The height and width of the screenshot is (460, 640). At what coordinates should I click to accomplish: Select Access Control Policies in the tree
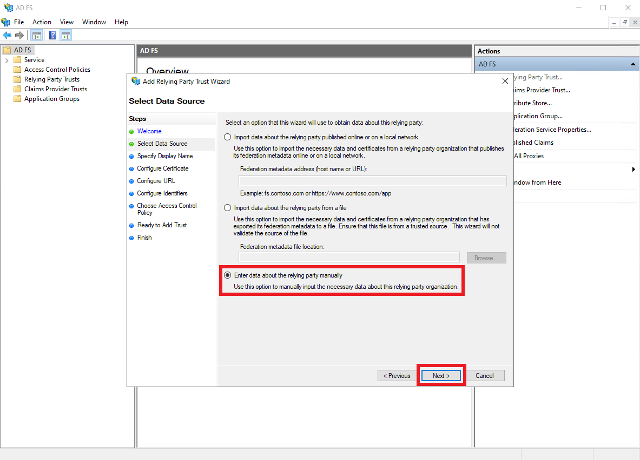57,70
